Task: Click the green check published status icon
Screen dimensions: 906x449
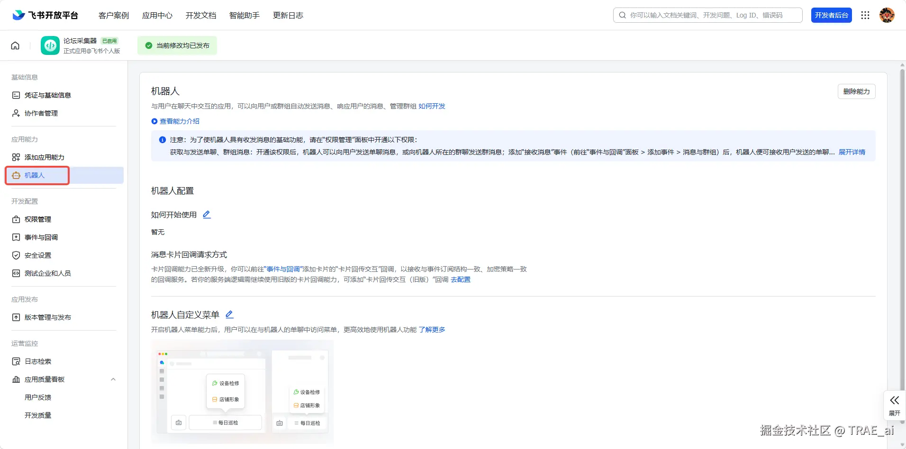Action: click(x=149, y=45)
